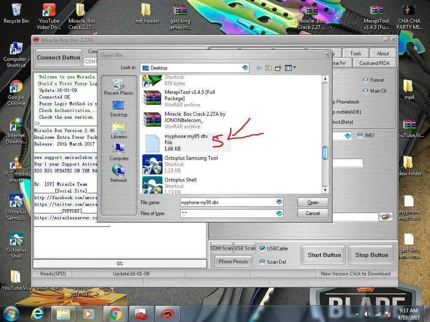Launch Google Chrome desktop shortcut
Viewport: 430px width, 322px height.
click(x=16, y=93)
